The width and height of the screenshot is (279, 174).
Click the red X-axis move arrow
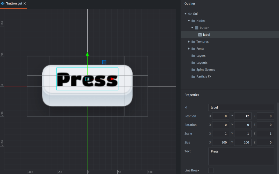click(112, 79)
